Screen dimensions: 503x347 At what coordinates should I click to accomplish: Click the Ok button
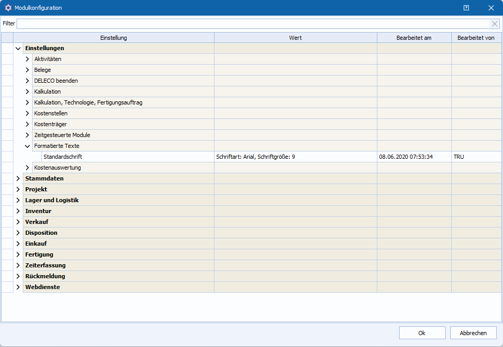pos(422,333)
